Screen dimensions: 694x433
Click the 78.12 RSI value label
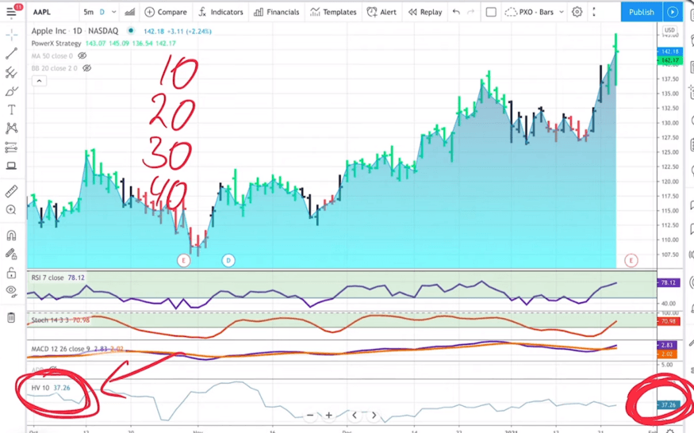(x=668, y=282)
